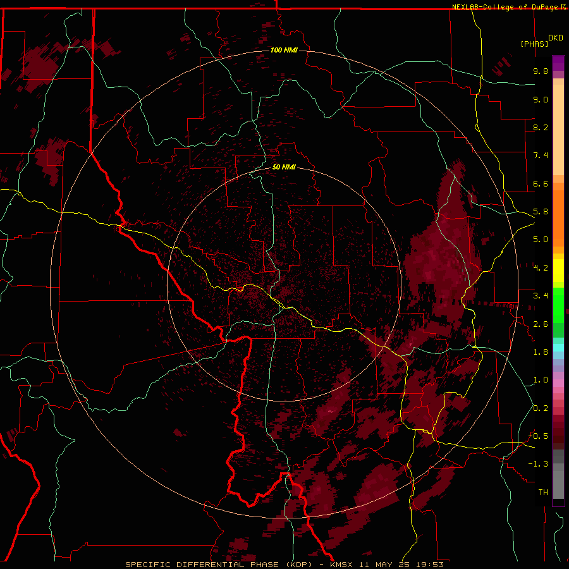Click the 8.2 scale value
Screen dimensions: 569x569
(541, 127)
